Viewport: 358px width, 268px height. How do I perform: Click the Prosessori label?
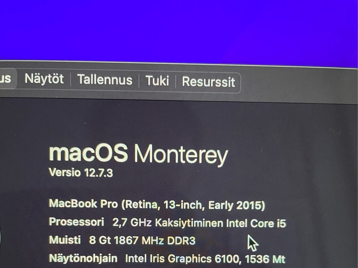click(76, 222)
